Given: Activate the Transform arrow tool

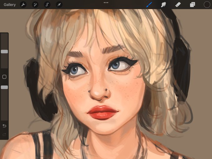Looking at the screenshot, I should tap(59, 5).
